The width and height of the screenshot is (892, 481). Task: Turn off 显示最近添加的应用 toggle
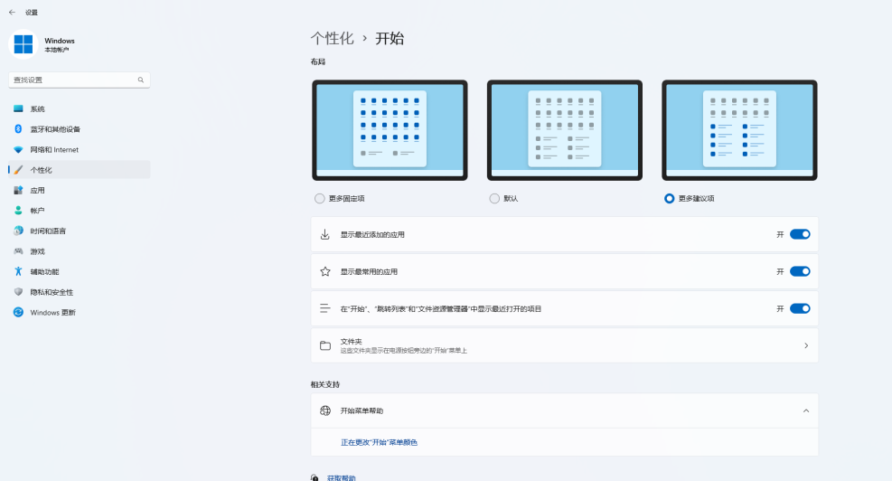(800, 234)
